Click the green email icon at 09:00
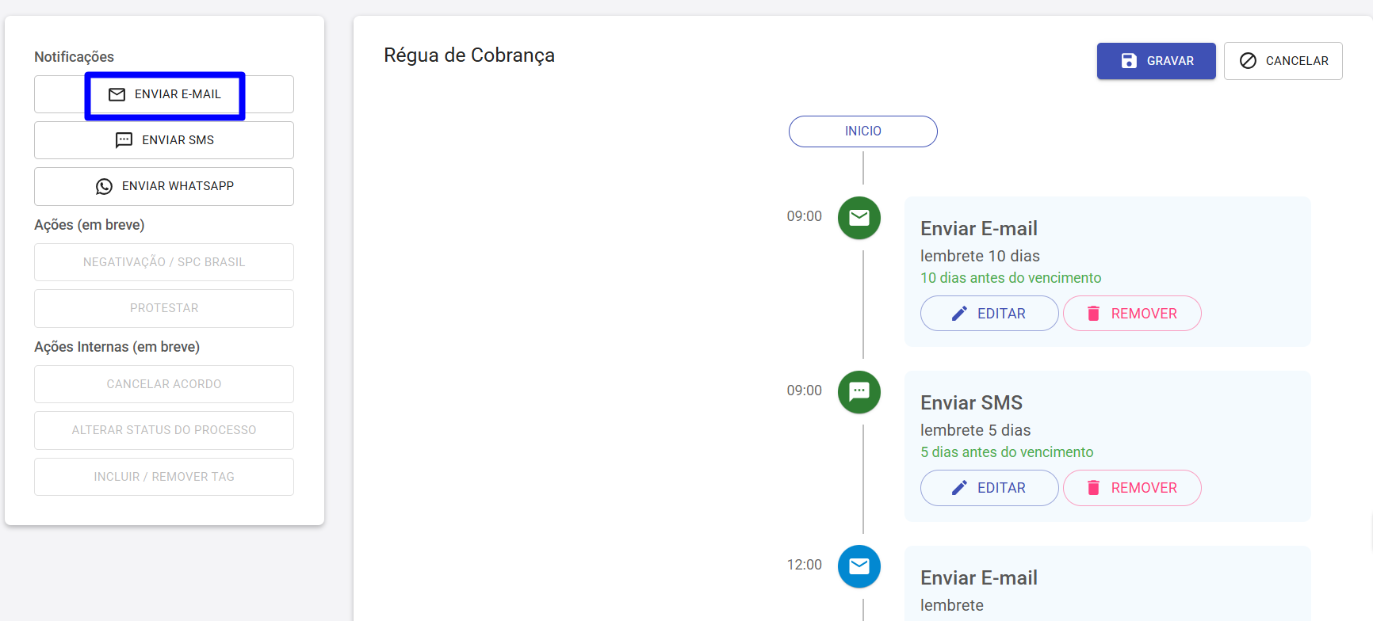The image size is (1373, 621). click(x=859, y=218)
